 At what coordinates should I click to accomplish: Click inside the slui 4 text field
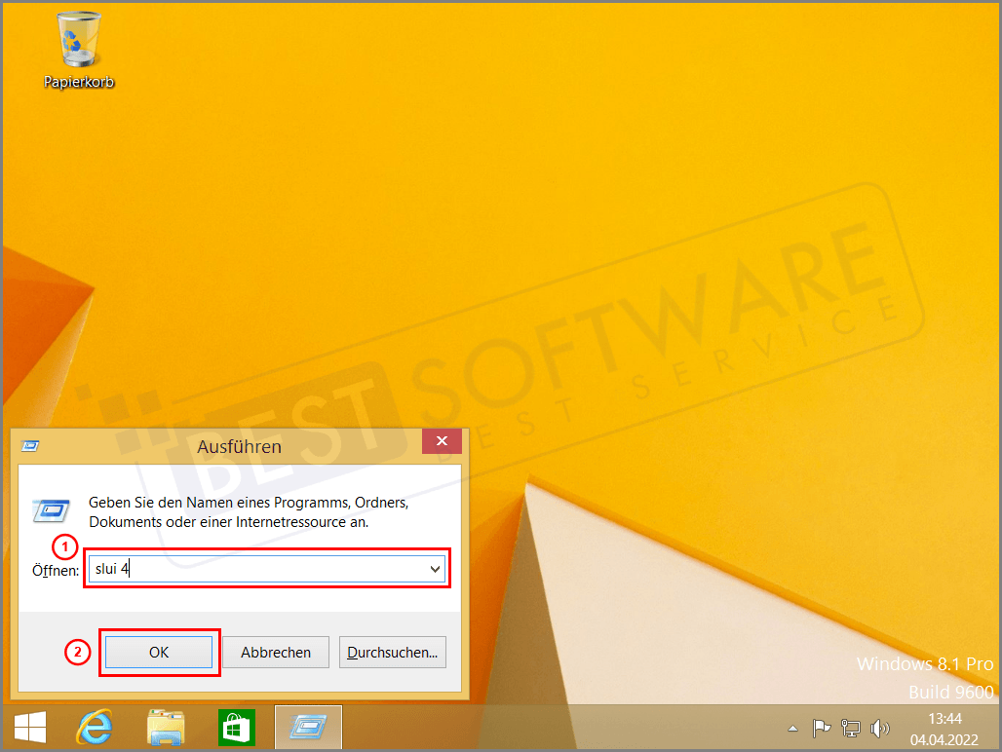244,568
